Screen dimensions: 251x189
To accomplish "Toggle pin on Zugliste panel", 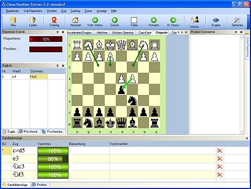I will point(58,66).
